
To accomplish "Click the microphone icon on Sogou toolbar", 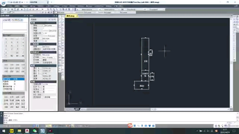I will [142, 126].
